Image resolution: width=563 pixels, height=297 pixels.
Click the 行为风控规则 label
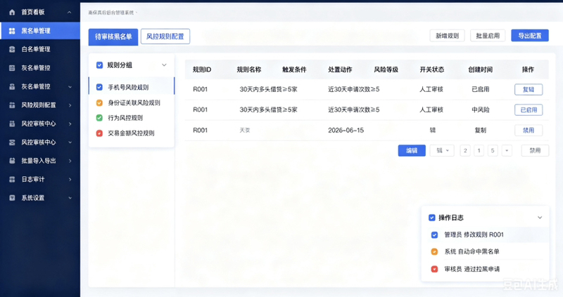pos(125,118)
